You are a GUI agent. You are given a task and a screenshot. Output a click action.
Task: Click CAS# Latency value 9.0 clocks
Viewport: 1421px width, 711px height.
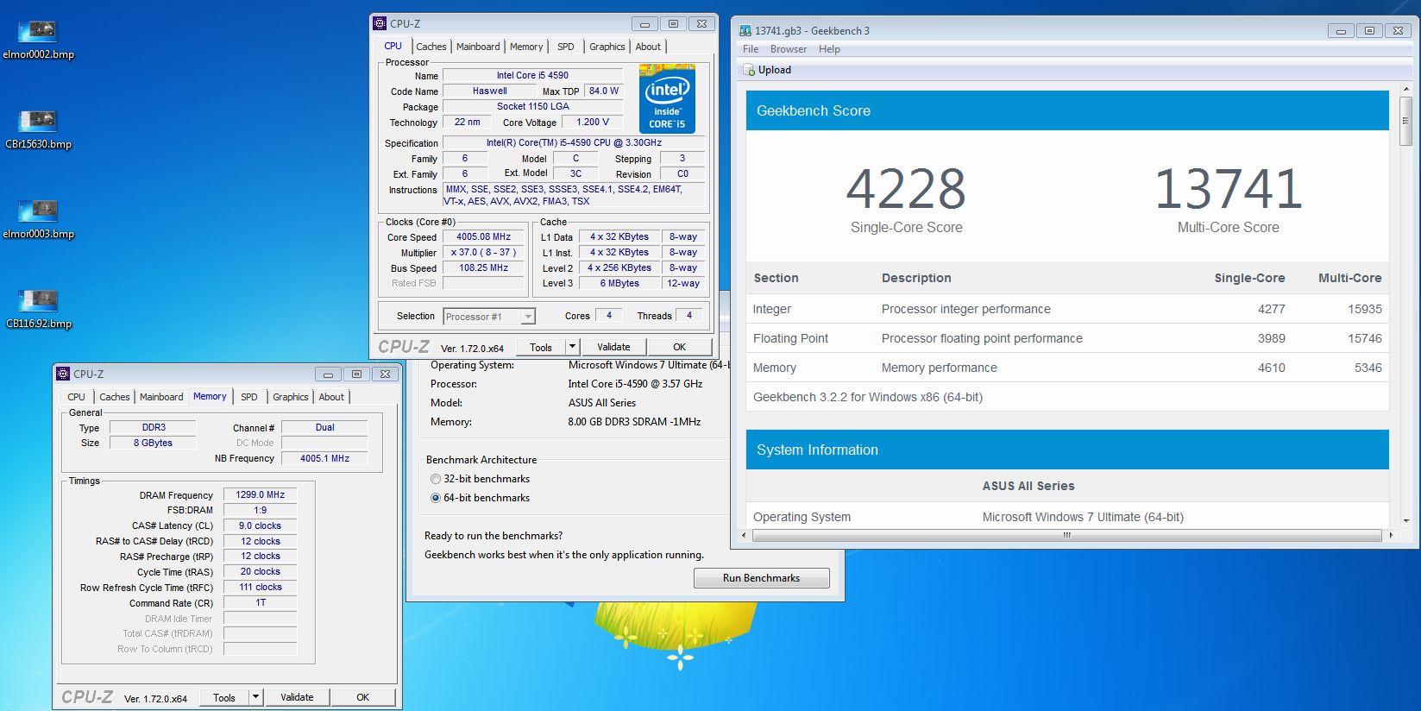[x=261, y=525]
